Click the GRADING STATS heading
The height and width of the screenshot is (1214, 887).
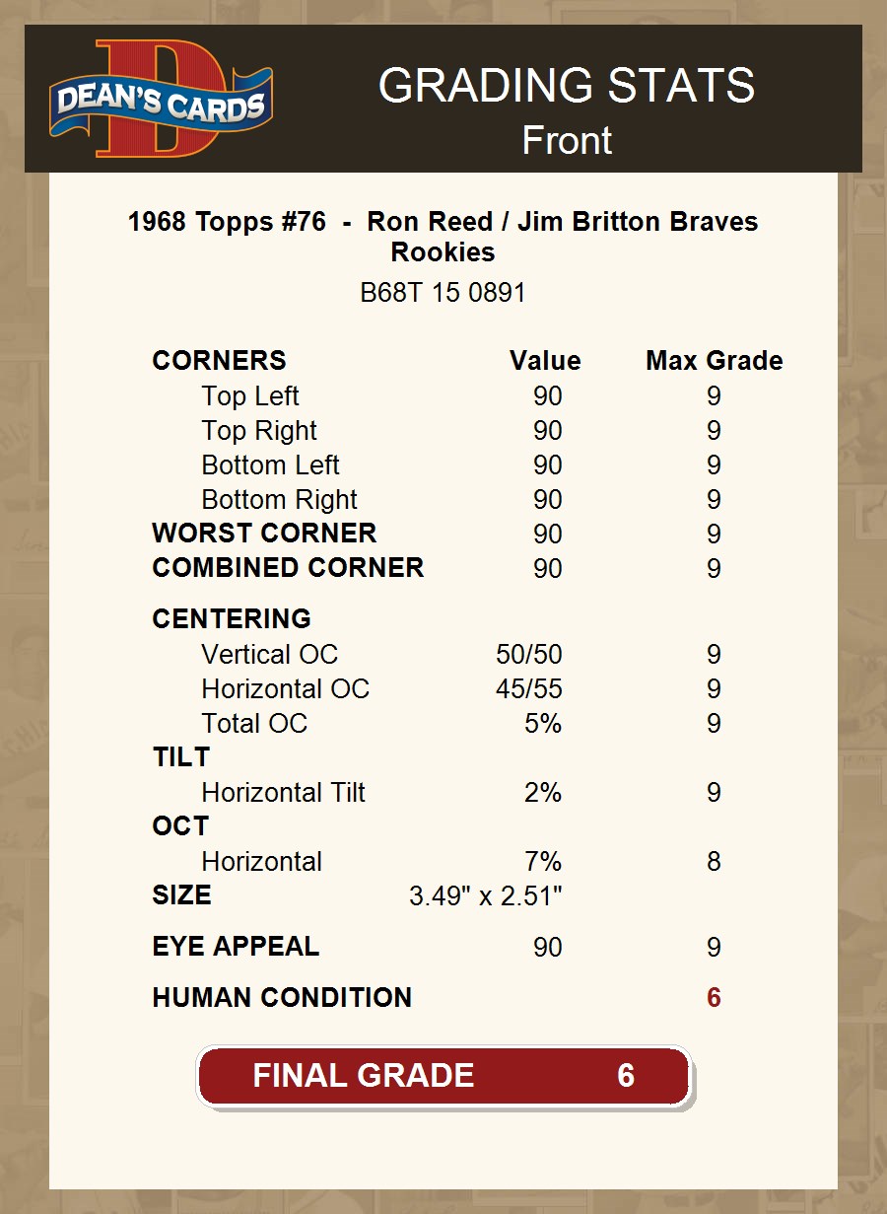567,86
